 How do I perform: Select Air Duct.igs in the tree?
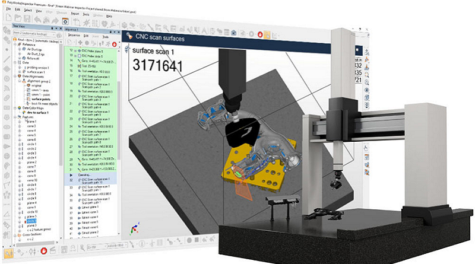[x=34, y=49]
